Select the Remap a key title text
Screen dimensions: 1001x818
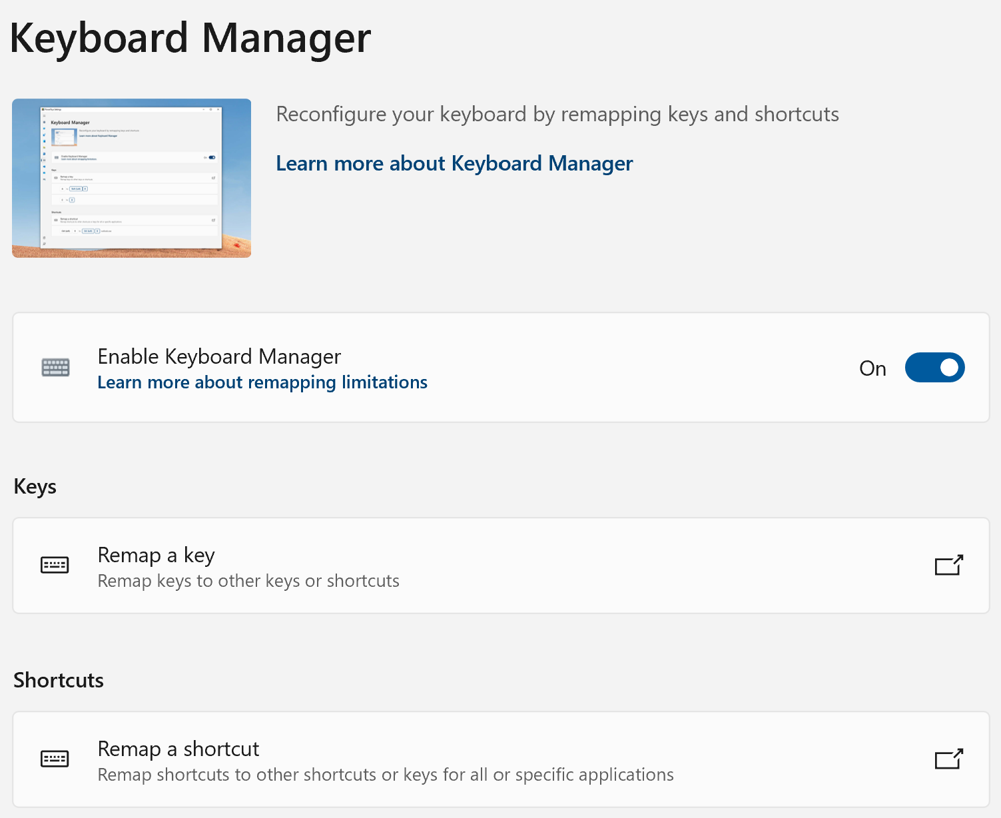[156, 555]
